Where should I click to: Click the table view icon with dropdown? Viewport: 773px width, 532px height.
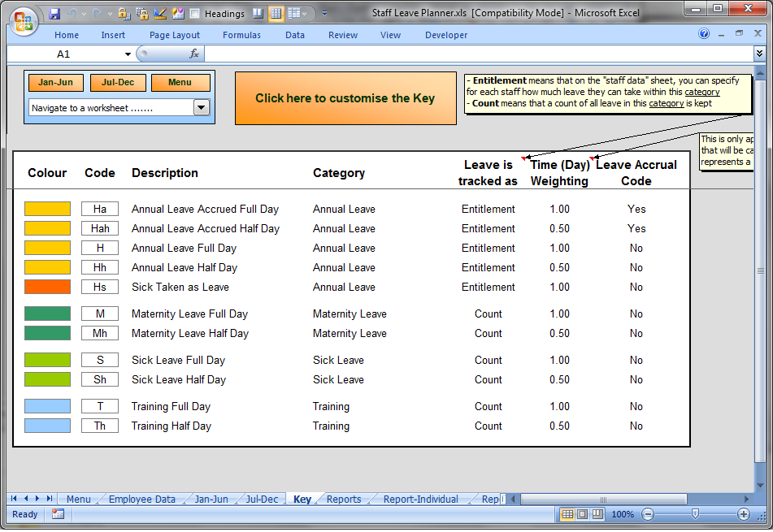point(294,13)
